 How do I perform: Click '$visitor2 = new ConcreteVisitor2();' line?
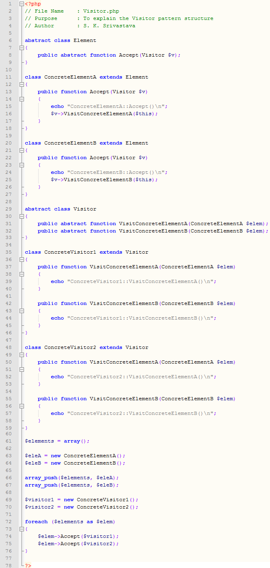tap(82, 507)
